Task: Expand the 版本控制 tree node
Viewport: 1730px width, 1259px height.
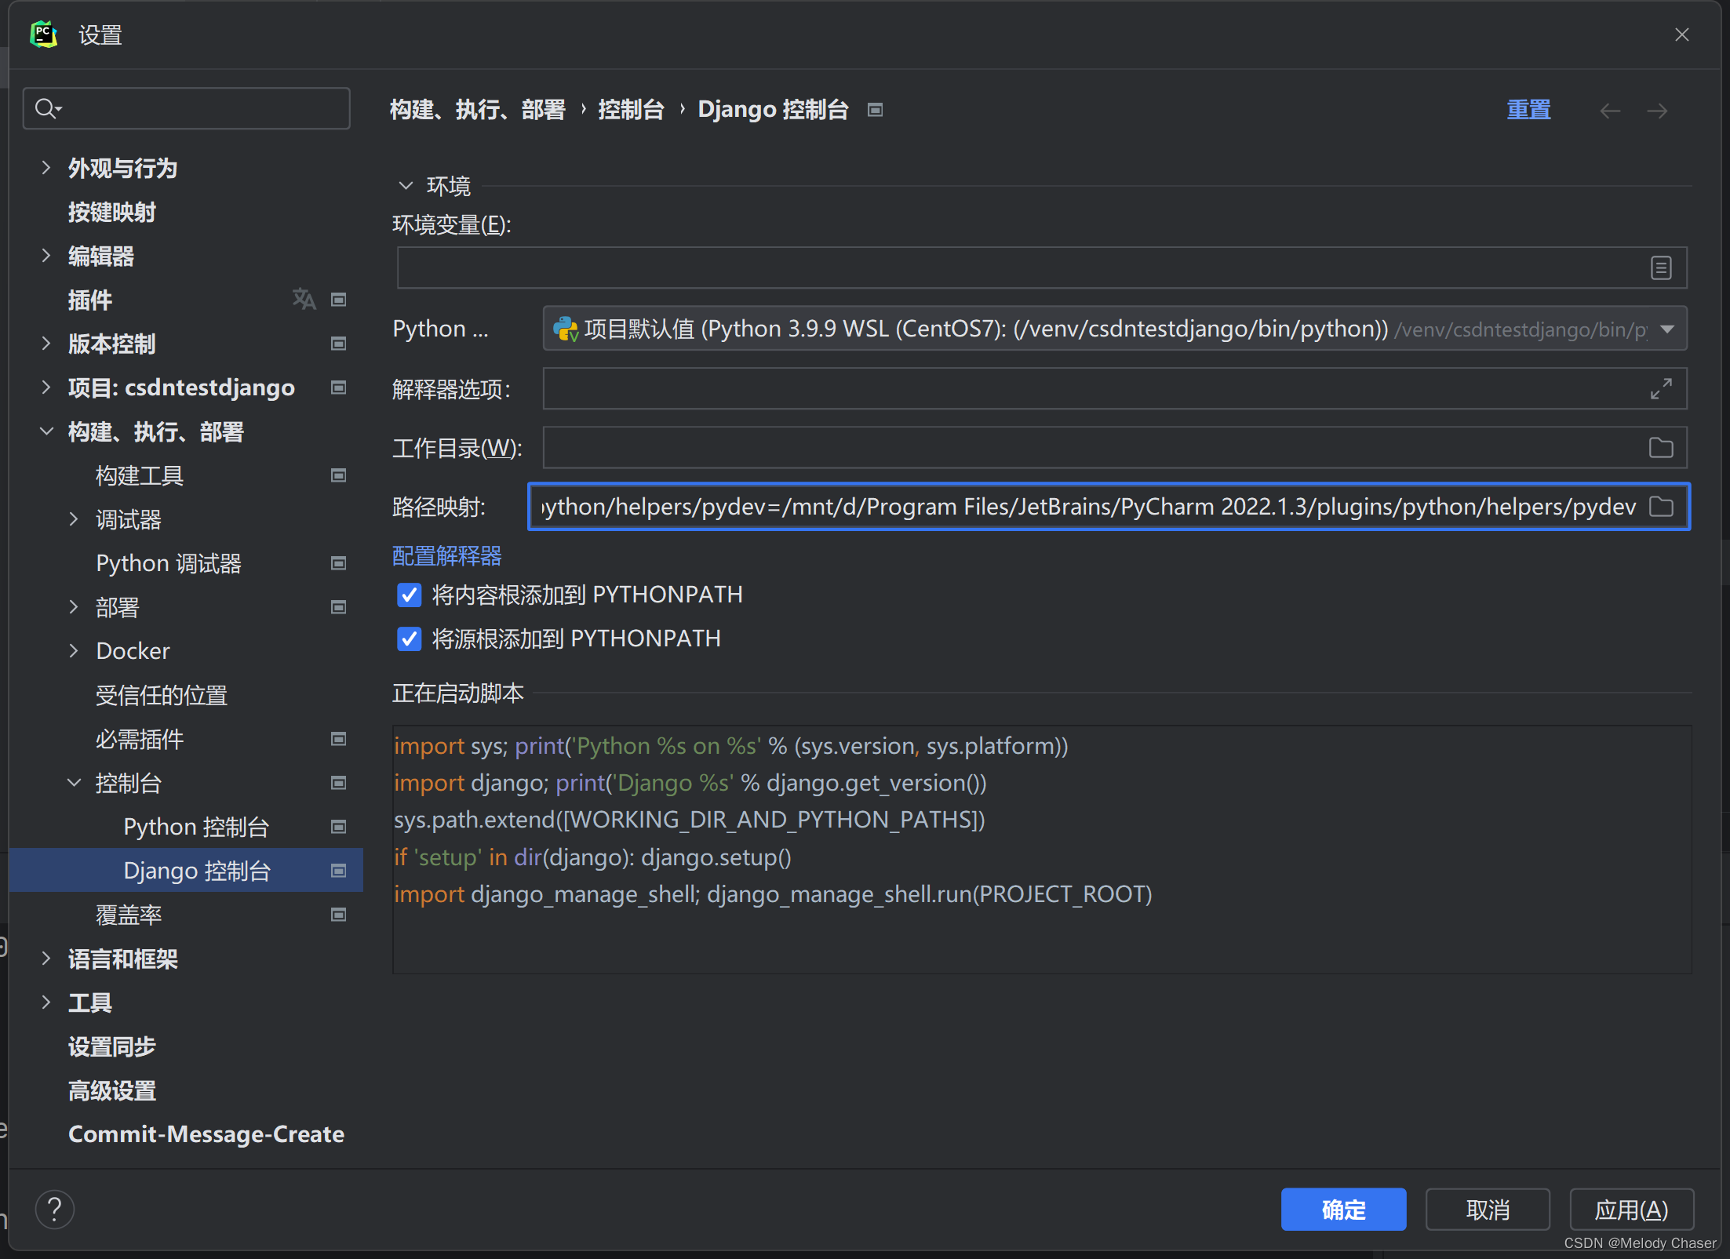Action: (x=46, y=344)
